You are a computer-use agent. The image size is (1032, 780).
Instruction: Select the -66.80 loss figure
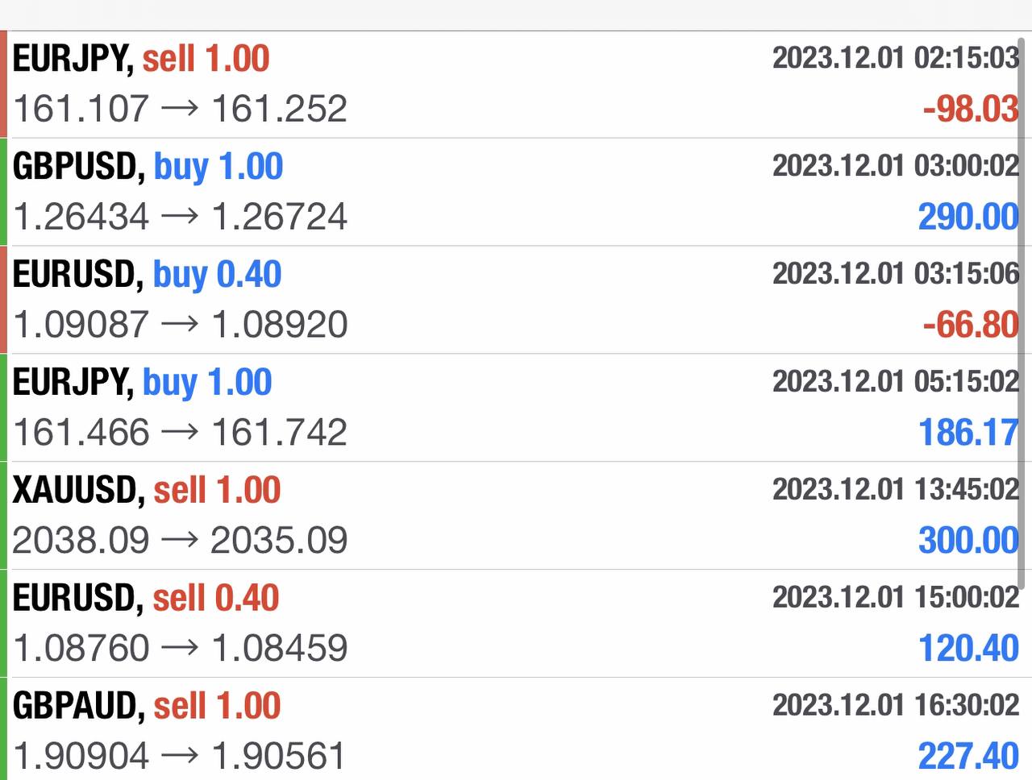pos(970,325)
